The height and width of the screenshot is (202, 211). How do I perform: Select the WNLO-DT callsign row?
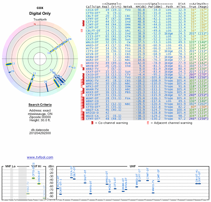coord(93,42)
